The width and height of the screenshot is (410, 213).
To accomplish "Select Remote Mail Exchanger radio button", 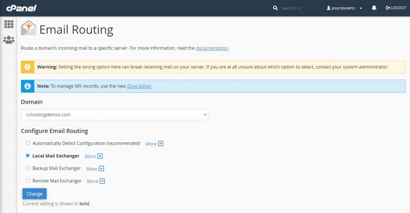I will [x=28, y=181].
